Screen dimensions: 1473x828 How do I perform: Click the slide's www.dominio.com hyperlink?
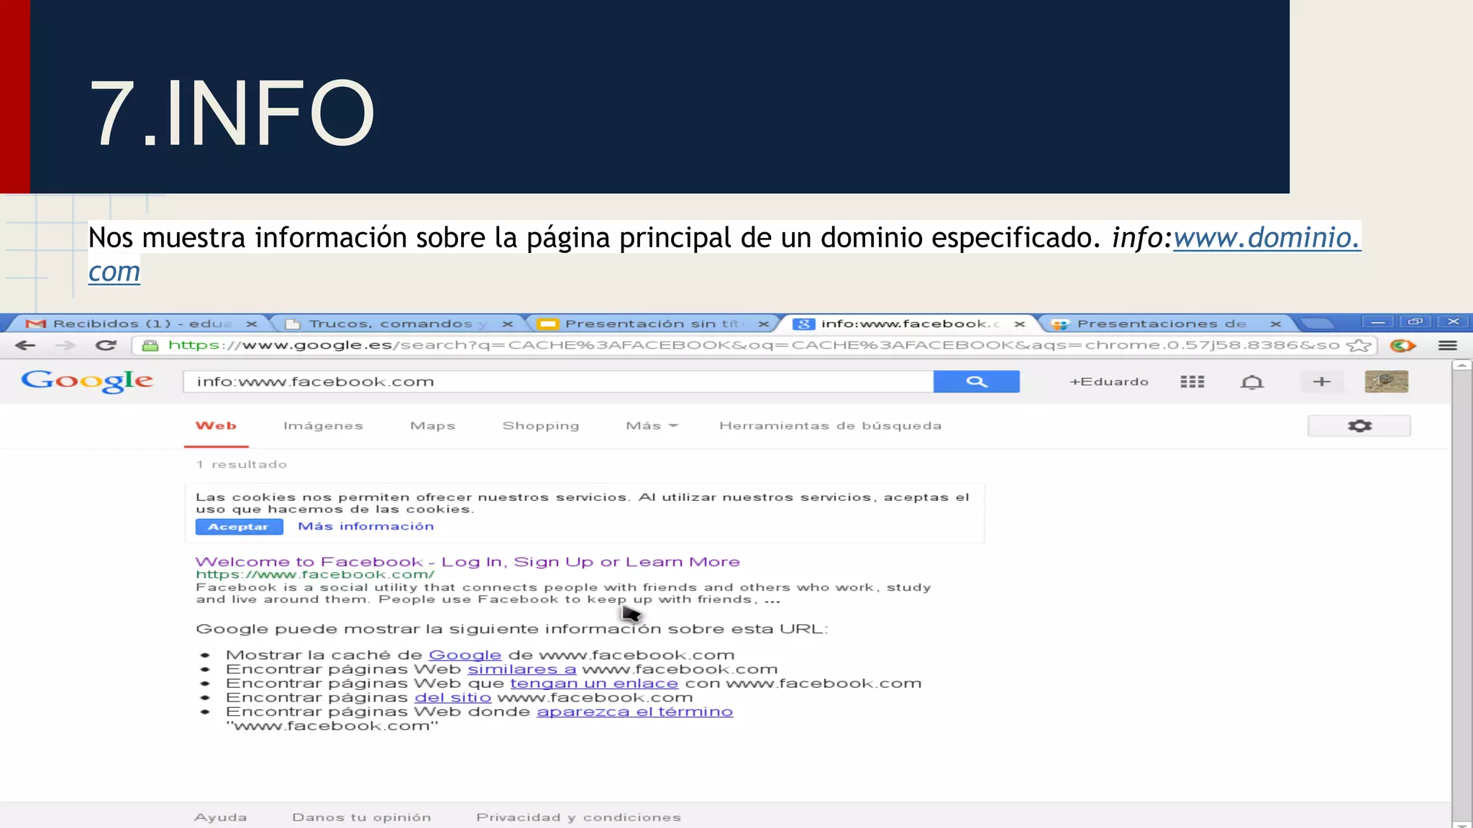click(1267, 238)
